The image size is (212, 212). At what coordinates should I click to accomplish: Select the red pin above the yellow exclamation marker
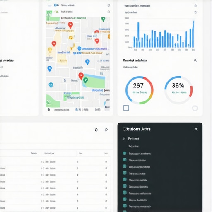click(x=54, y=43)
